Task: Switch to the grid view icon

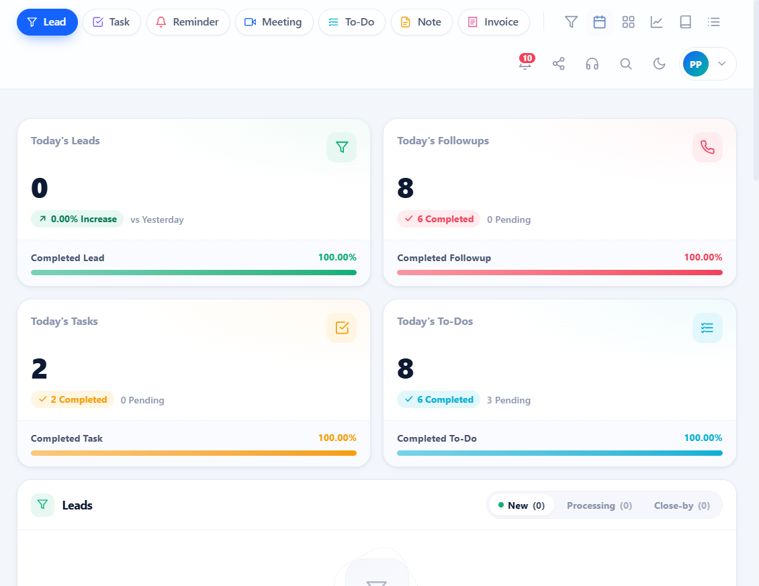Action: click(628, 21)
